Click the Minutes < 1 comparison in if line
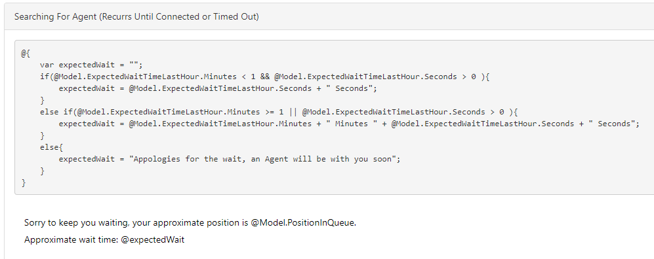The image size is (654, 259). [232, 77]
